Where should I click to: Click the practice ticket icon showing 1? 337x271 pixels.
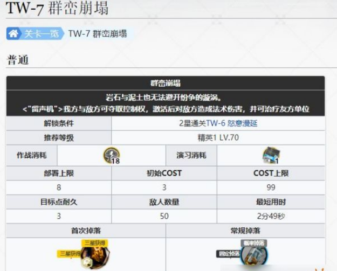(270, 156)
